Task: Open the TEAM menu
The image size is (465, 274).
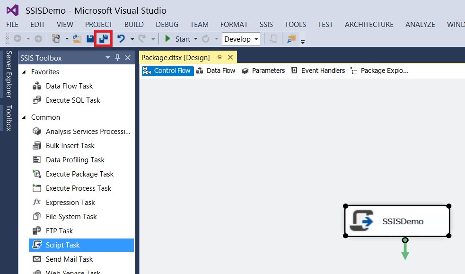Action: tap(199, 24)
